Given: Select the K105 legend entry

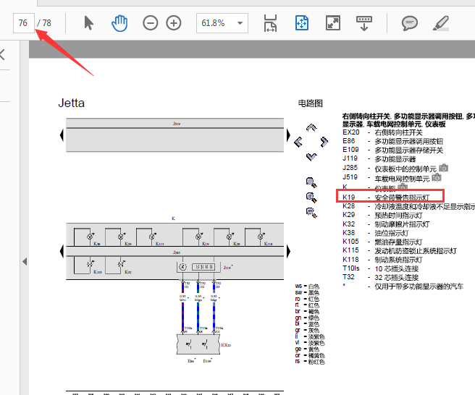Looking at the screenshot, I should [382, 242].
